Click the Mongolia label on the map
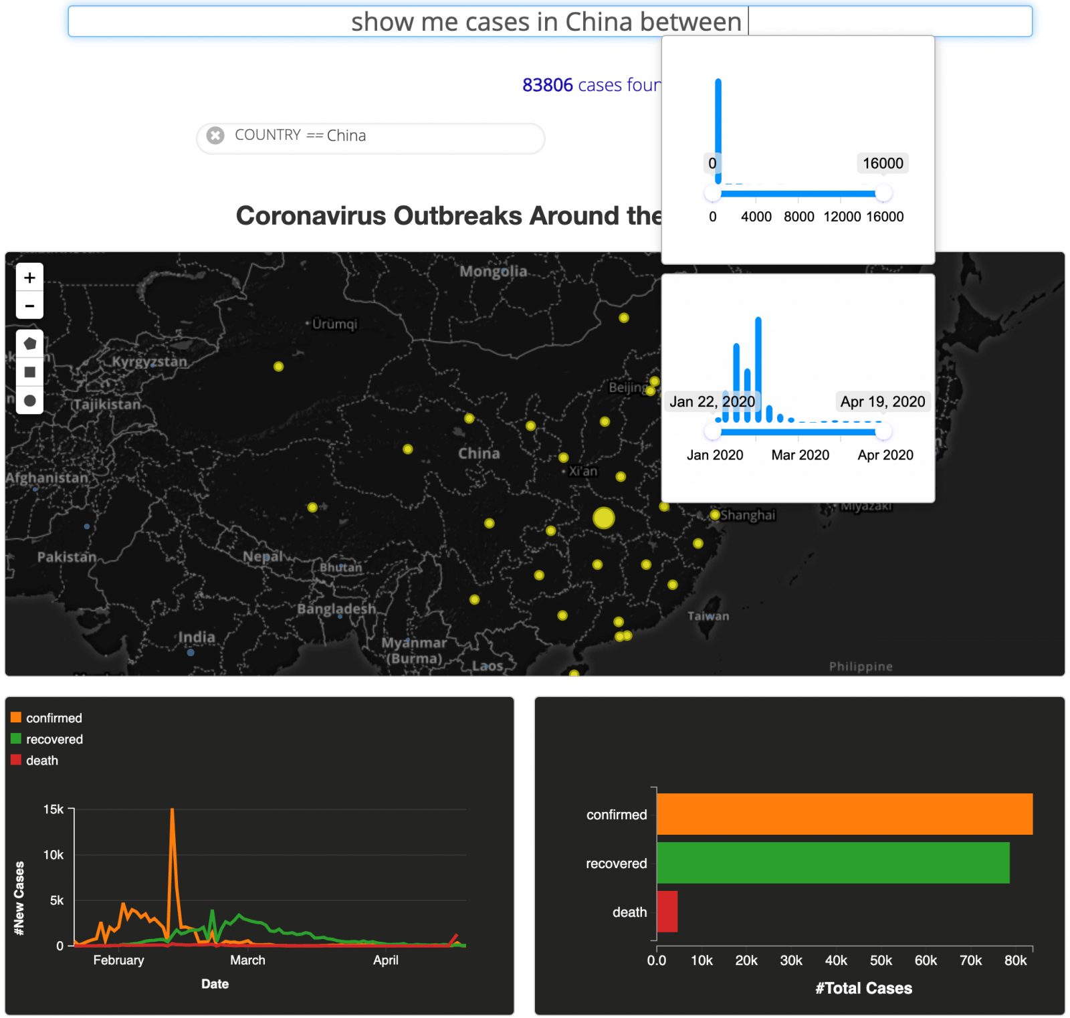 [x=493, y=272]
